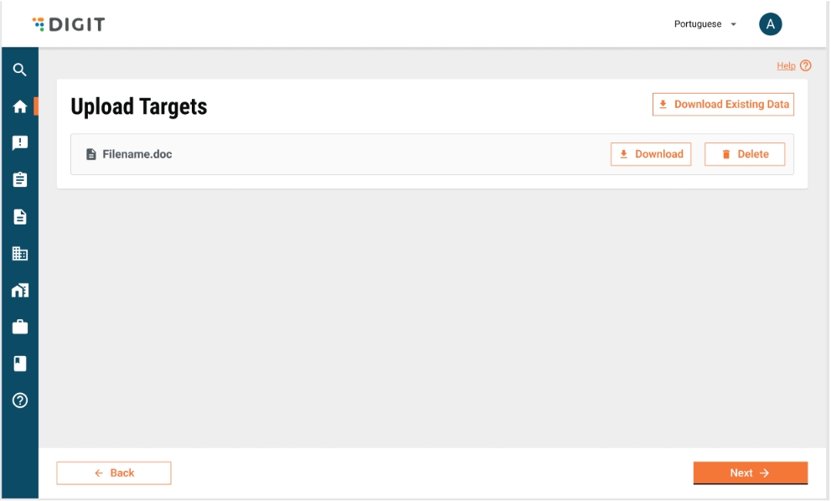Go to Home from sidebar
This screenshot has height=501, width=831.
pyautogui.click(x=20, y=107)
